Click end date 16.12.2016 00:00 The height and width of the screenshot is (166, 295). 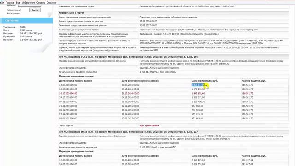point(130,110)
